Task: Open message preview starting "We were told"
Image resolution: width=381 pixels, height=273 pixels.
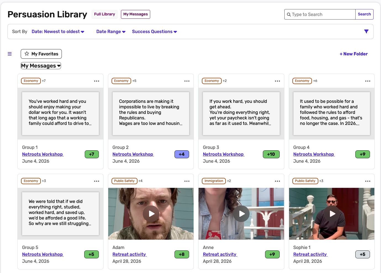Action: pos(60,214)
